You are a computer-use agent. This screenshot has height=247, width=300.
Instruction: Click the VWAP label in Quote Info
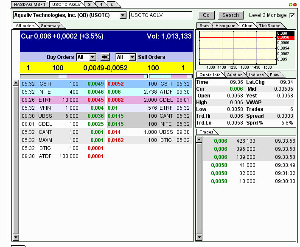coord(254,103)
